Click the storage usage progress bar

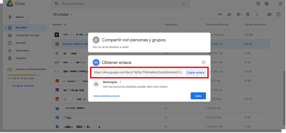pyautogui.click(x=24, y=75)
